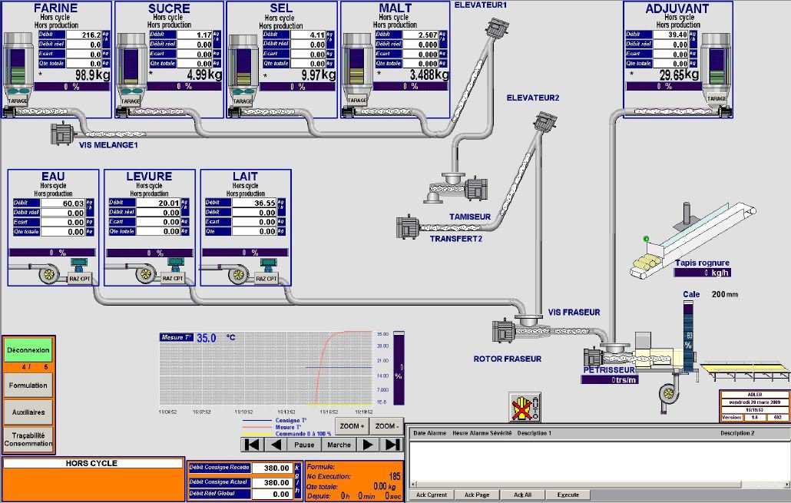Click the Mesure T° value 35.0
Image resolution: width=791 pixels, height=503 pixels.
click(207, 338)
